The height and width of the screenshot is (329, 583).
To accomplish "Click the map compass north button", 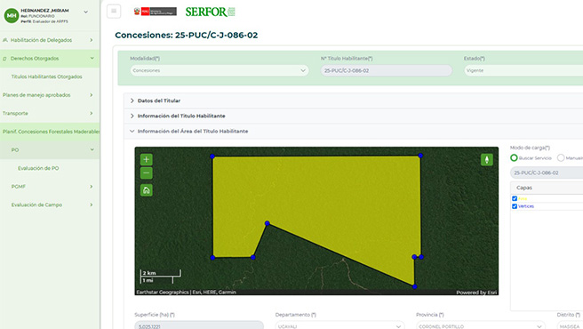I will coord(487,160).
